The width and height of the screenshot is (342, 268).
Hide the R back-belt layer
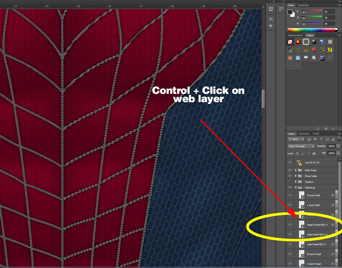[290, 195]
